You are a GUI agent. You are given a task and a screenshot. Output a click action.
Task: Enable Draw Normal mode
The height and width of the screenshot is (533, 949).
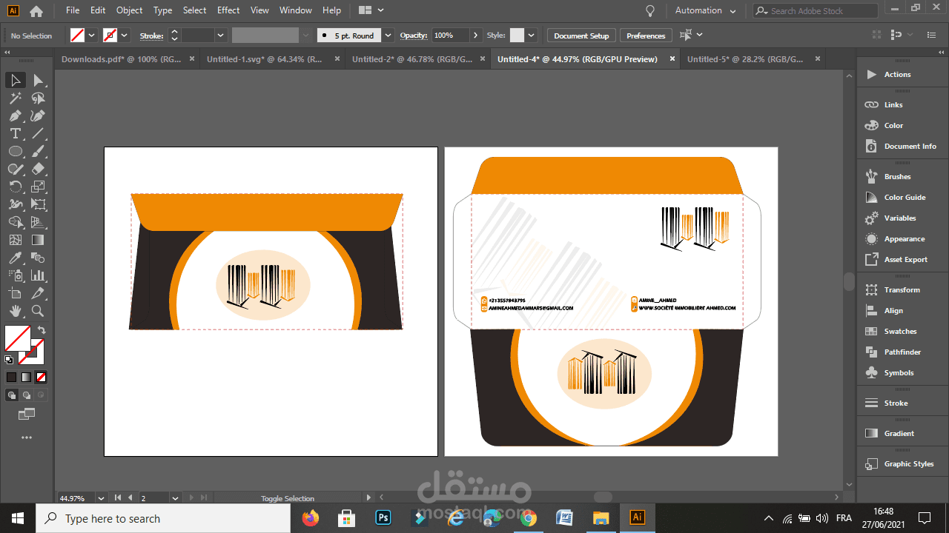[x=12, y=395]
